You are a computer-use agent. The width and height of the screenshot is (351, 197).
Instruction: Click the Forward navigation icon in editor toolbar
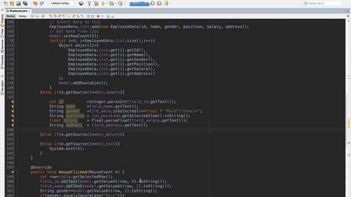pyautogui.click(x=43, y=16)
